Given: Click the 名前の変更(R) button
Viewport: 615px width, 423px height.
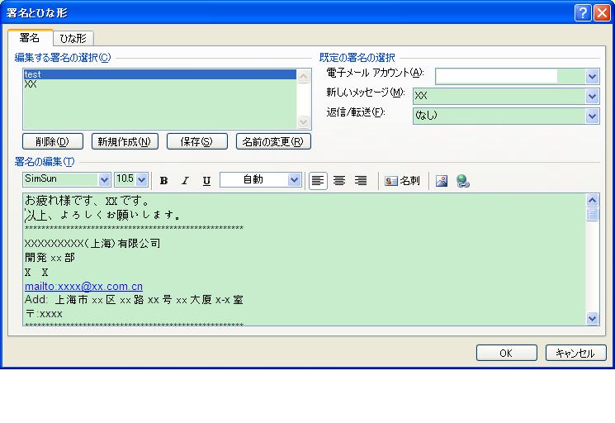Looking at the screenshot, I should 273,141.
